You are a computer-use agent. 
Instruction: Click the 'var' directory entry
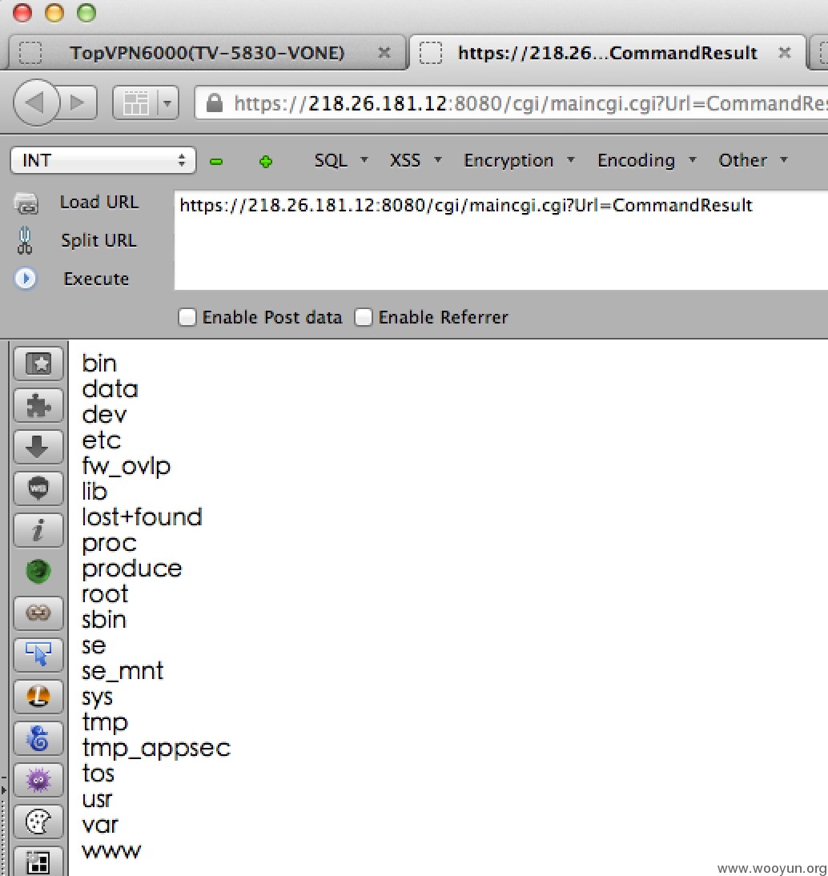101,826
